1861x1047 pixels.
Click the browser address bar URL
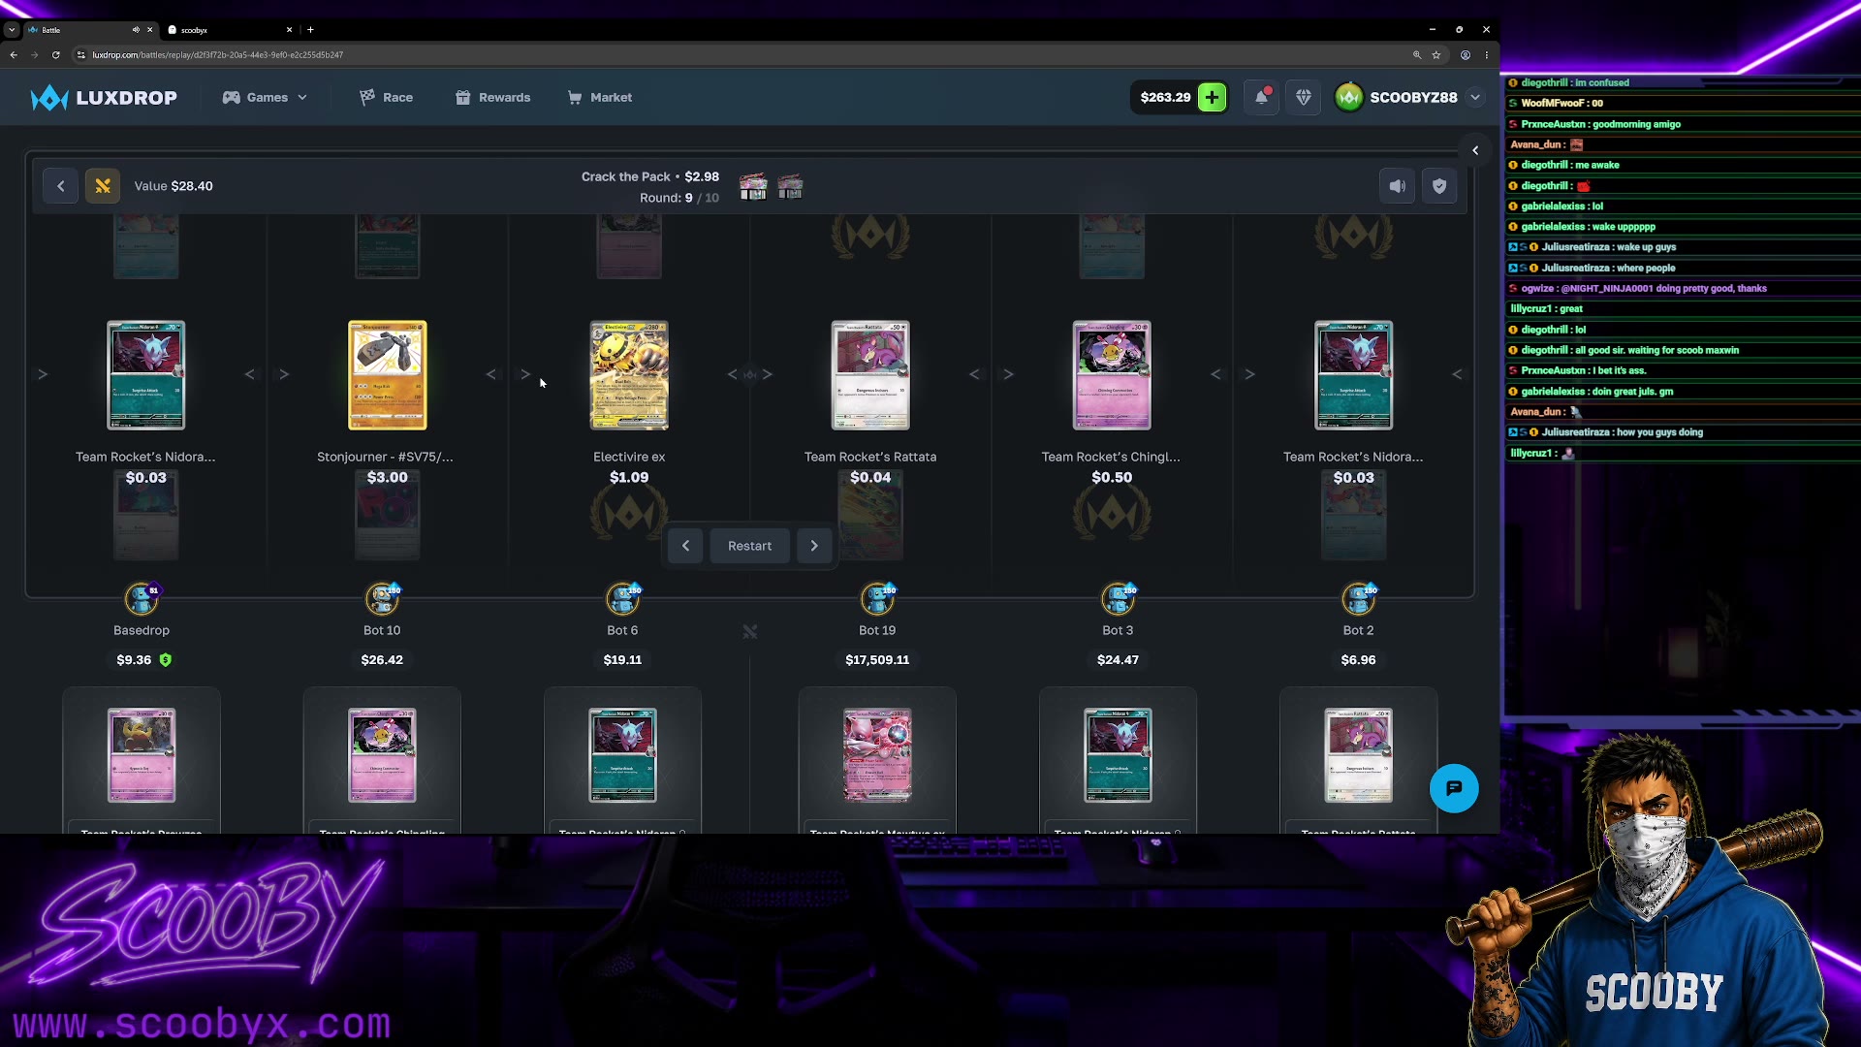point(218,55)
